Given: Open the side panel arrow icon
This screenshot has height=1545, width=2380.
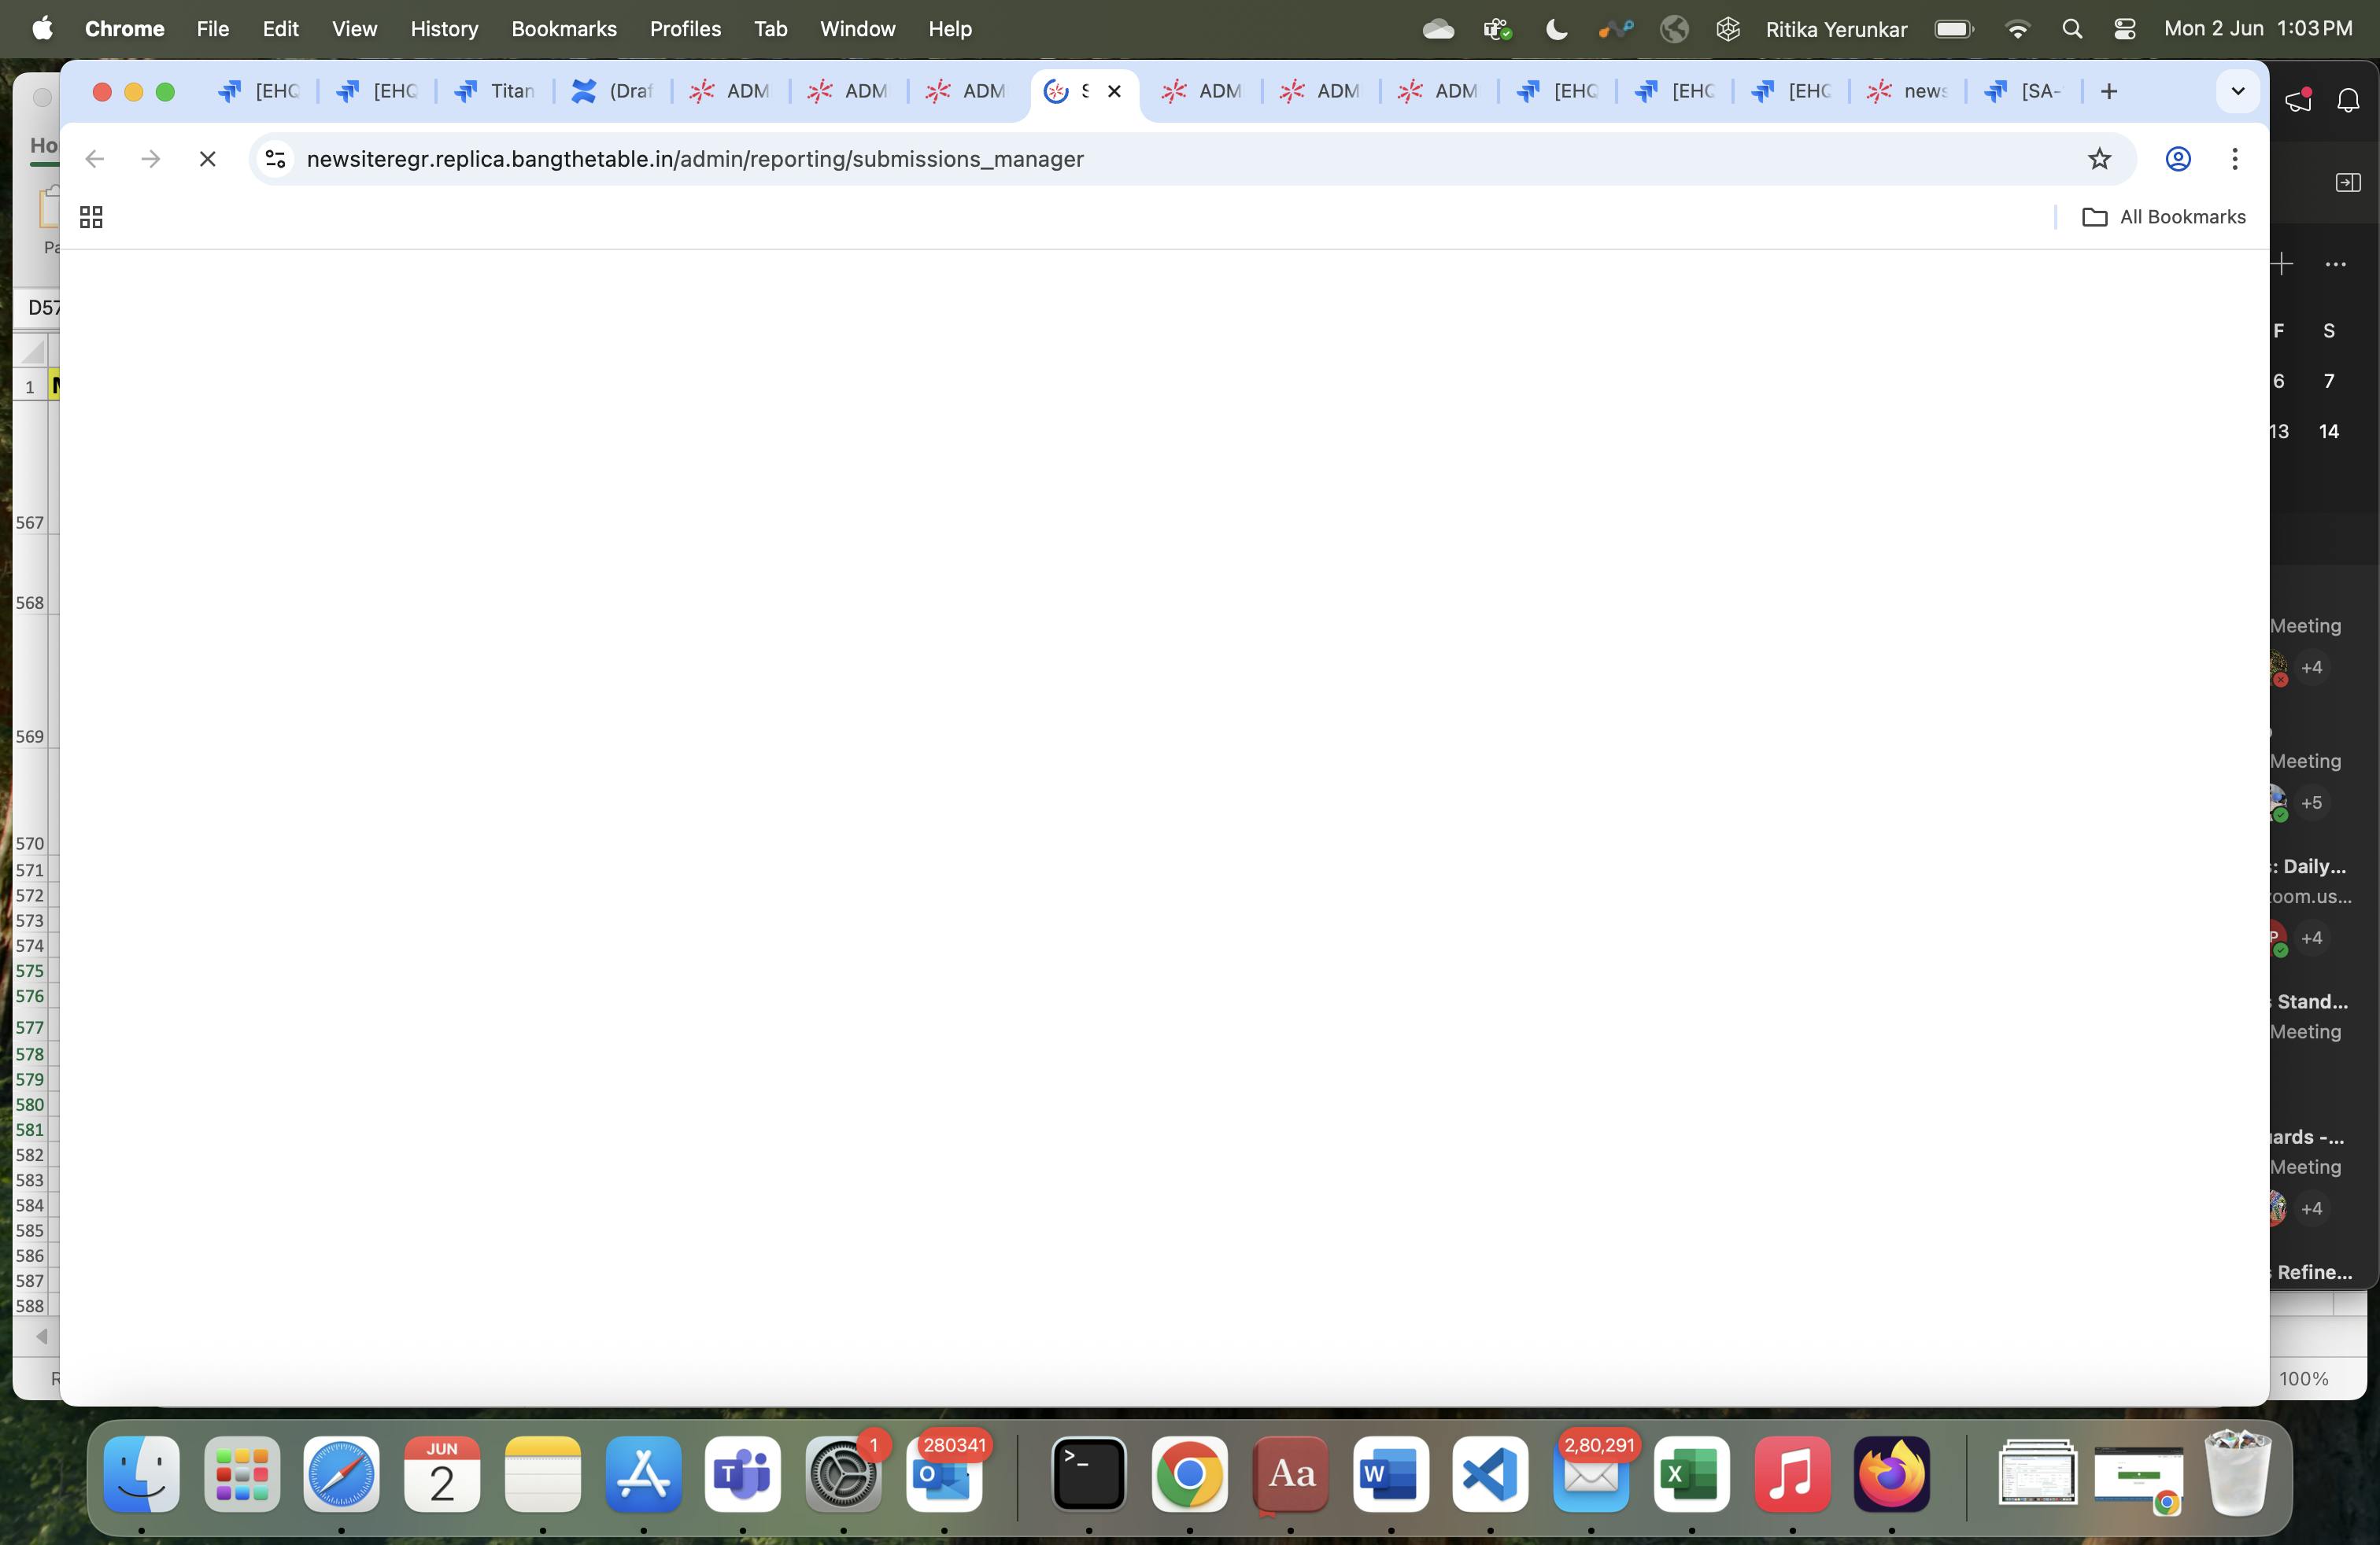Looking at the screenshot, I should 2347,182.
